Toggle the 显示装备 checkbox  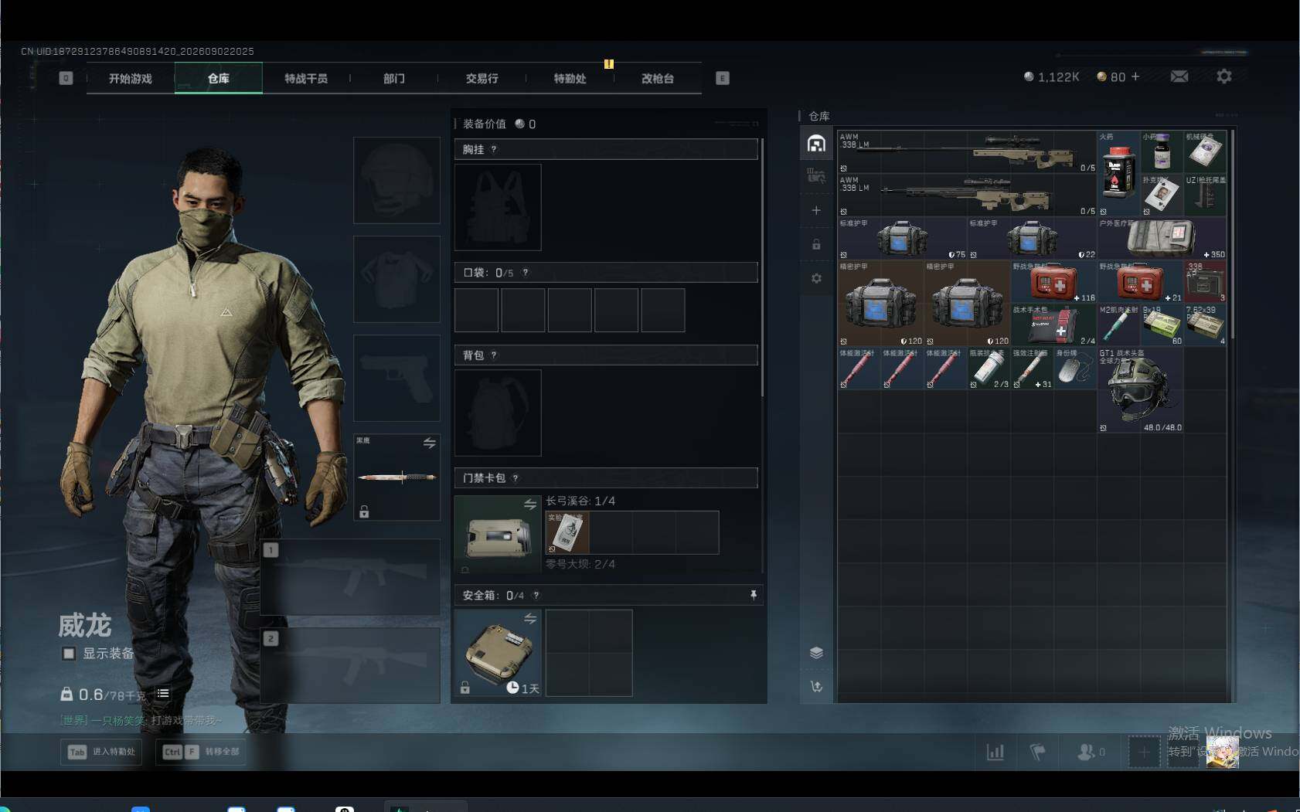(x=69, y=654)
